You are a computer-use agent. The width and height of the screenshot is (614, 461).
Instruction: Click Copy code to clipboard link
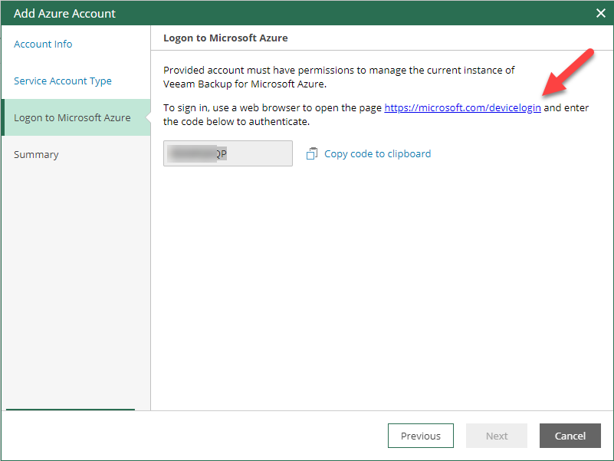pos(377,153)
